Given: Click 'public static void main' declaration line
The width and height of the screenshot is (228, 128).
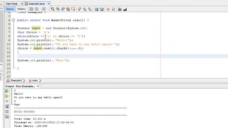Looking at the screenshot, I should 53,20.
